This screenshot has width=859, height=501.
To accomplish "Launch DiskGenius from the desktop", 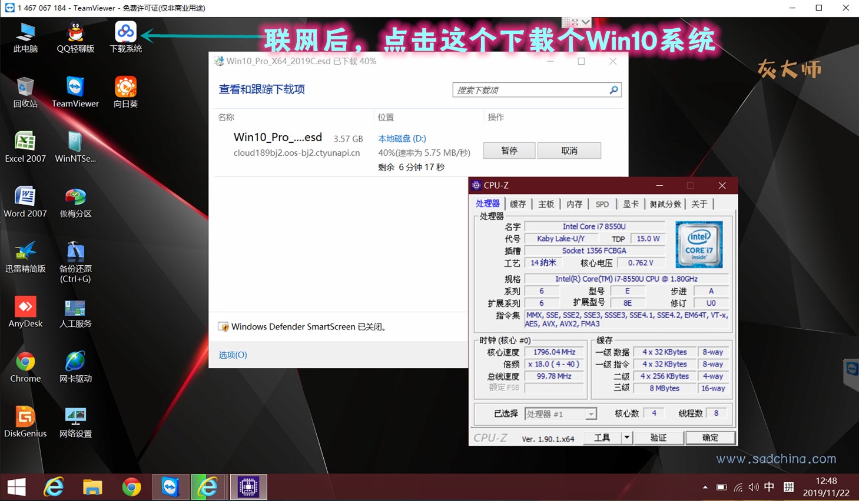I will [25, 422].
